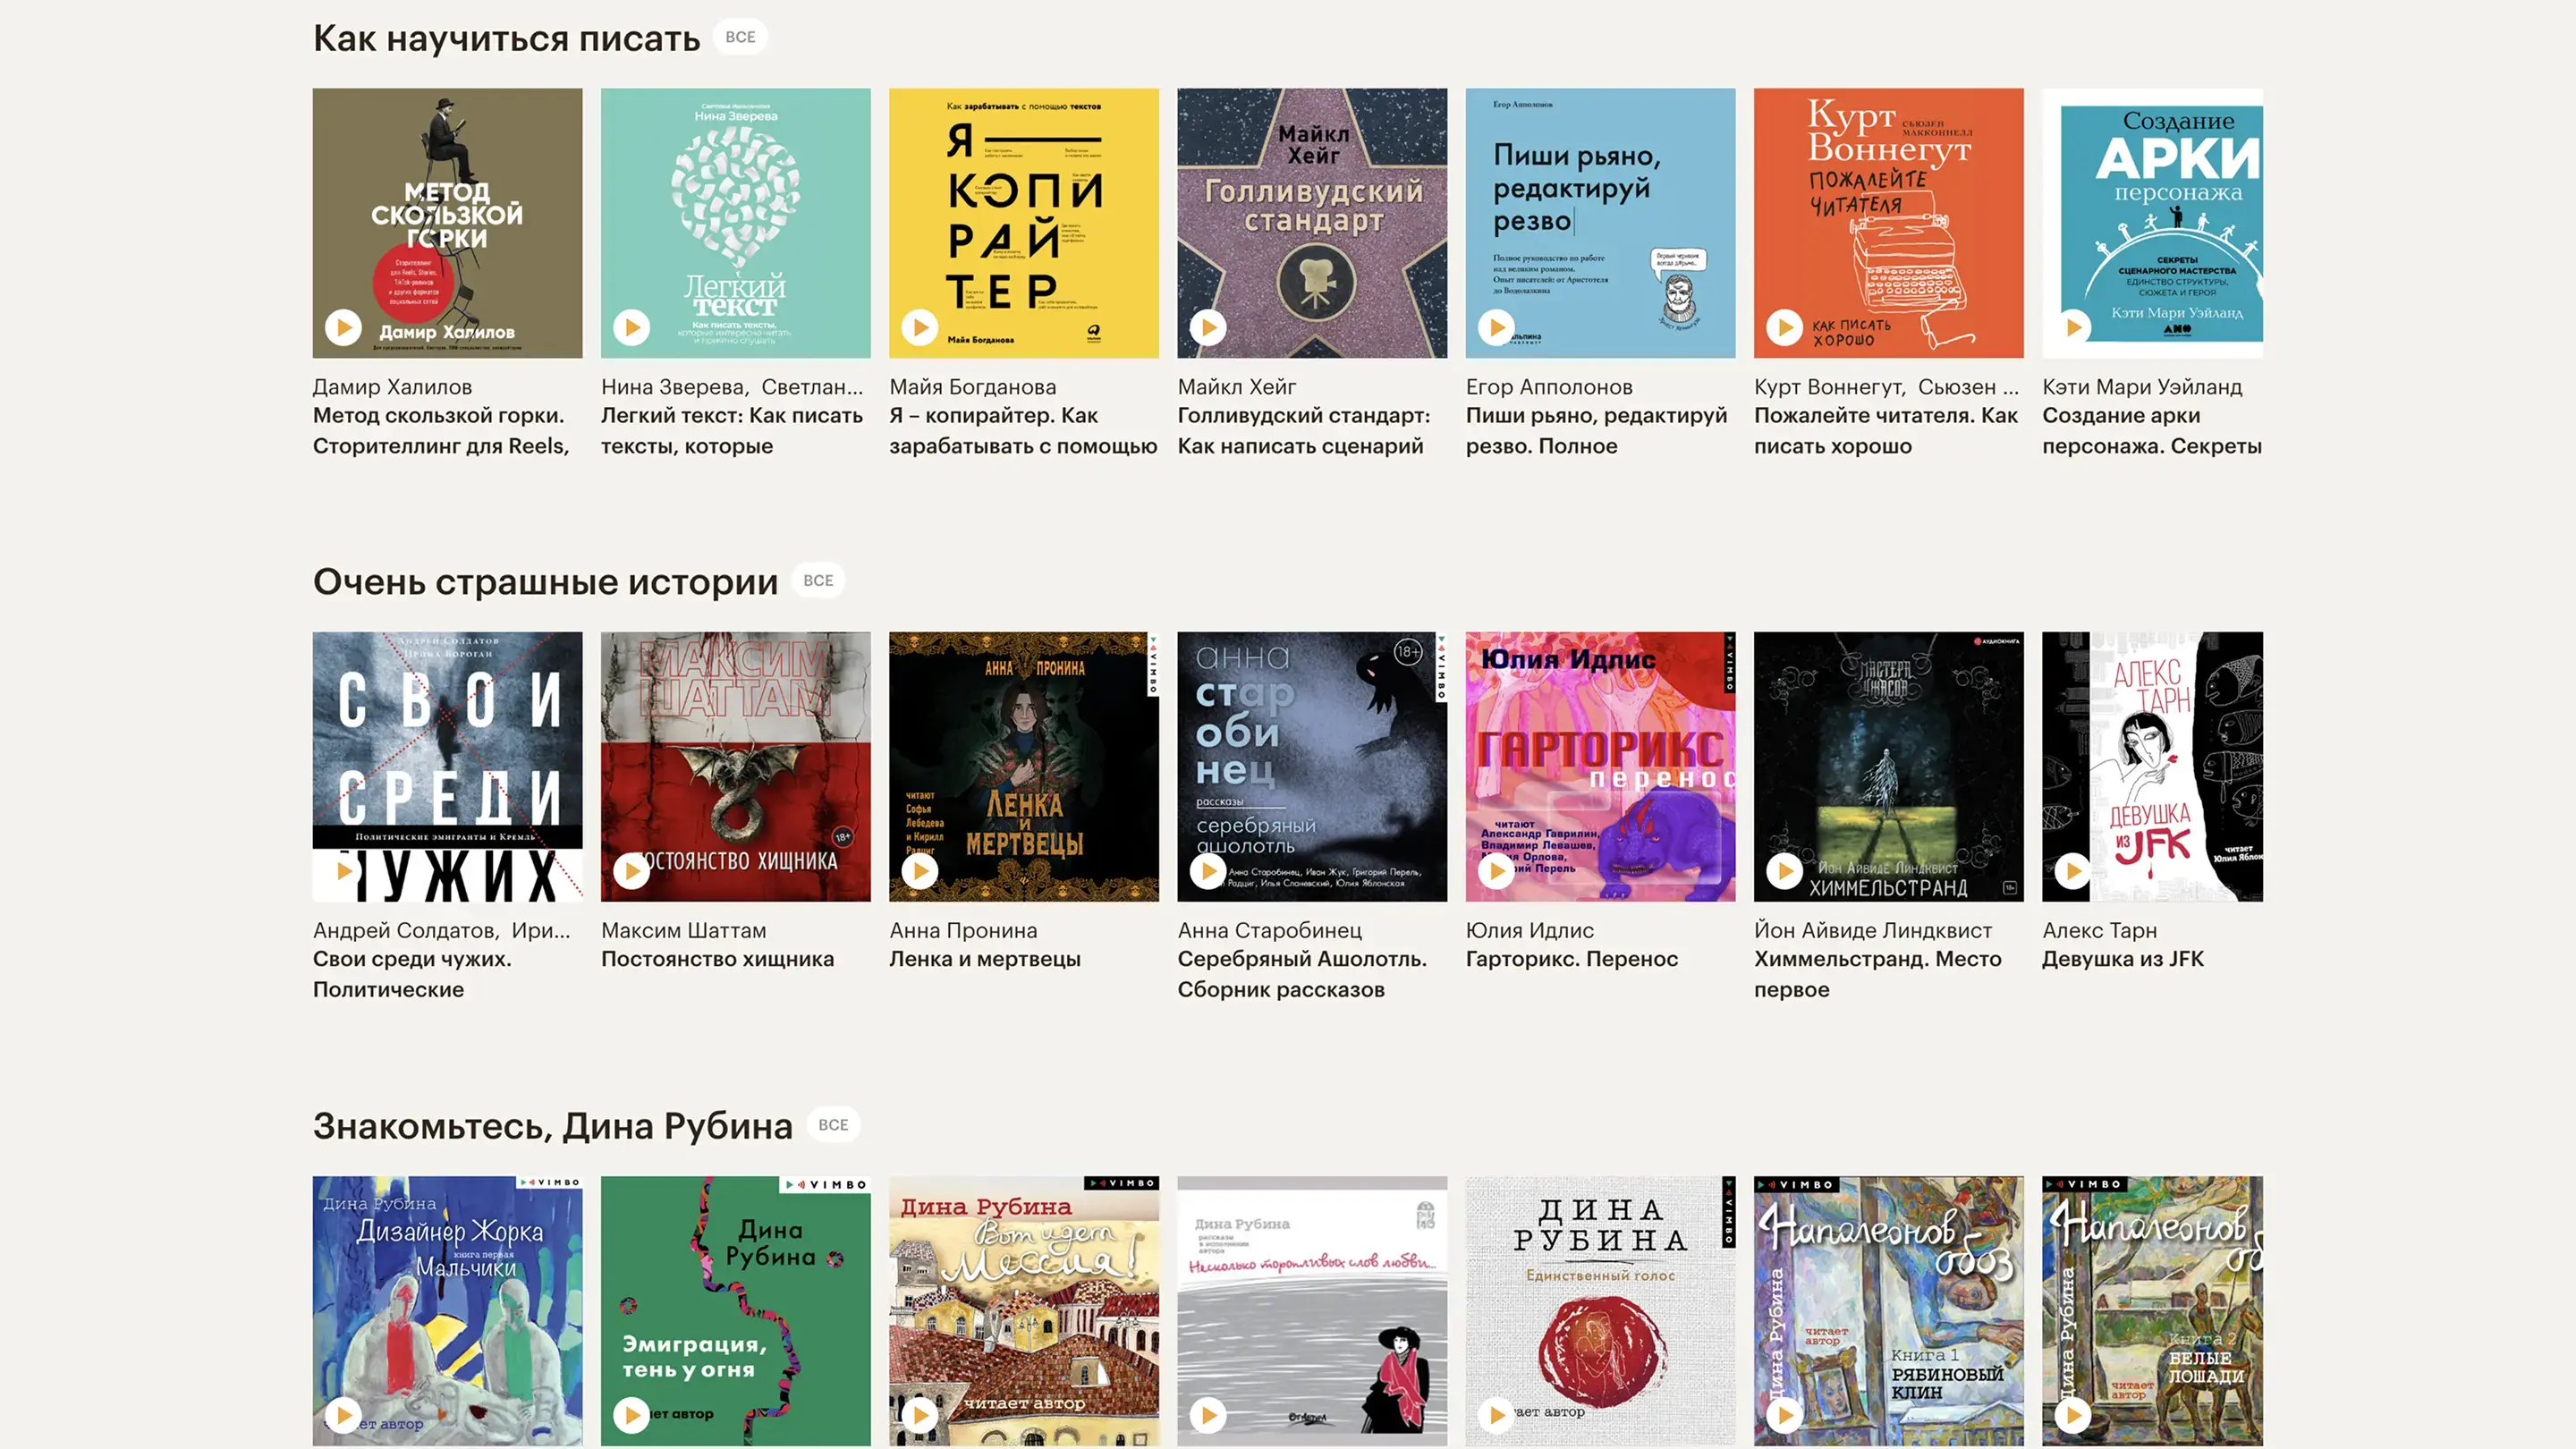The width and height of the screenshot is (2576, 1449).
Task: Play Химмельстранд audiobook
Action: click(1784, 871)
